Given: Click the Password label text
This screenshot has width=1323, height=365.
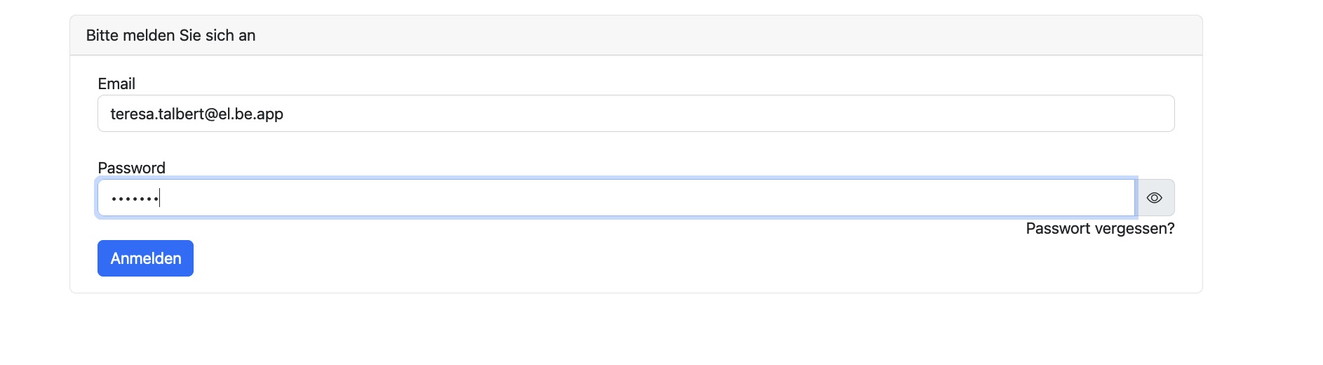Looking at the screenshot, I should point(132,168).
